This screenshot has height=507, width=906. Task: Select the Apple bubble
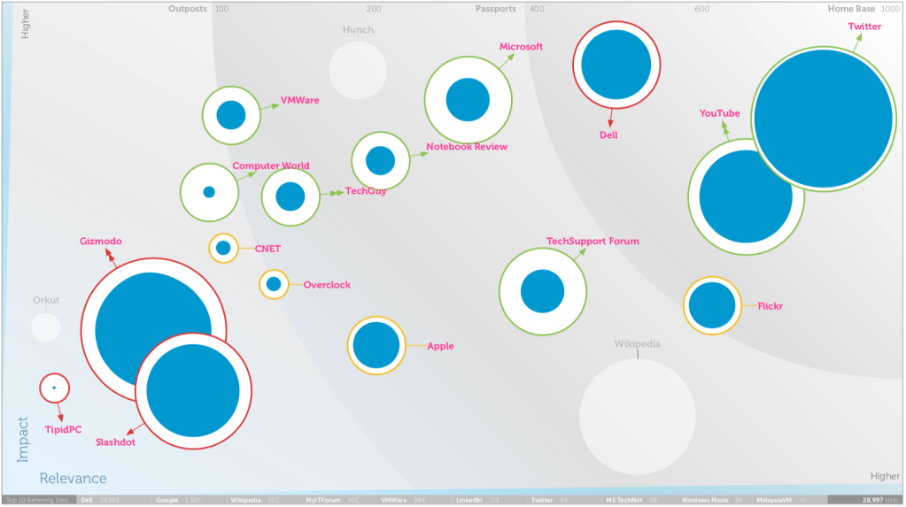pyautogui.click(x=376, y=345)
